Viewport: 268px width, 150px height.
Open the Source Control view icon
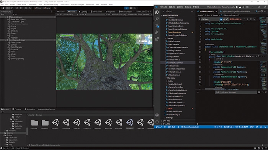pos(157,26)
